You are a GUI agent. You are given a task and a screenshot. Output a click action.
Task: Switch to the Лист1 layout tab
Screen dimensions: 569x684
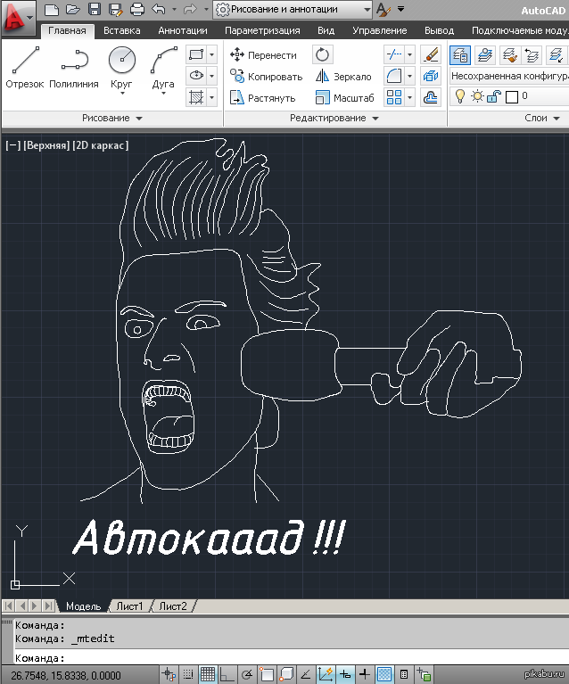(129, 606)
